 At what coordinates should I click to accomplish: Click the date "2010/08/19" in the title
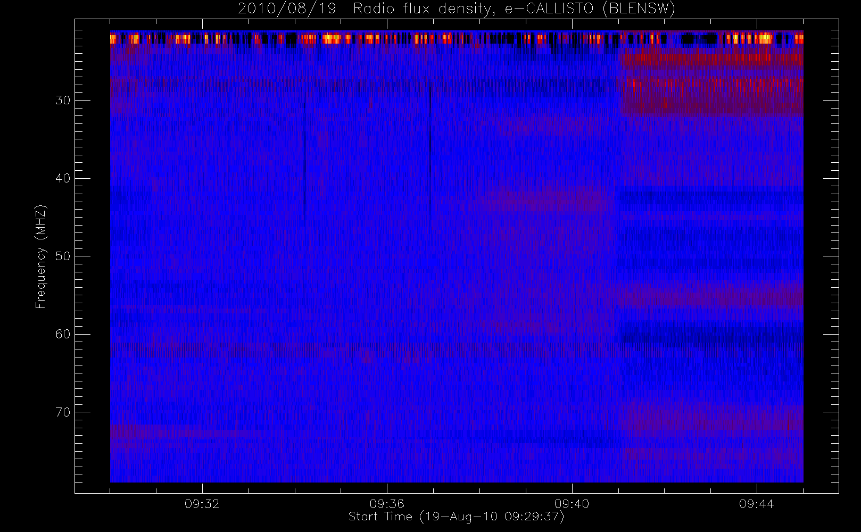(287, 9)
